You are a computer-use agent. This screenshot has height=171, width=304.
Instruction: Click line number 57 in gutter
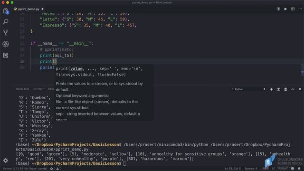point(22,56)
